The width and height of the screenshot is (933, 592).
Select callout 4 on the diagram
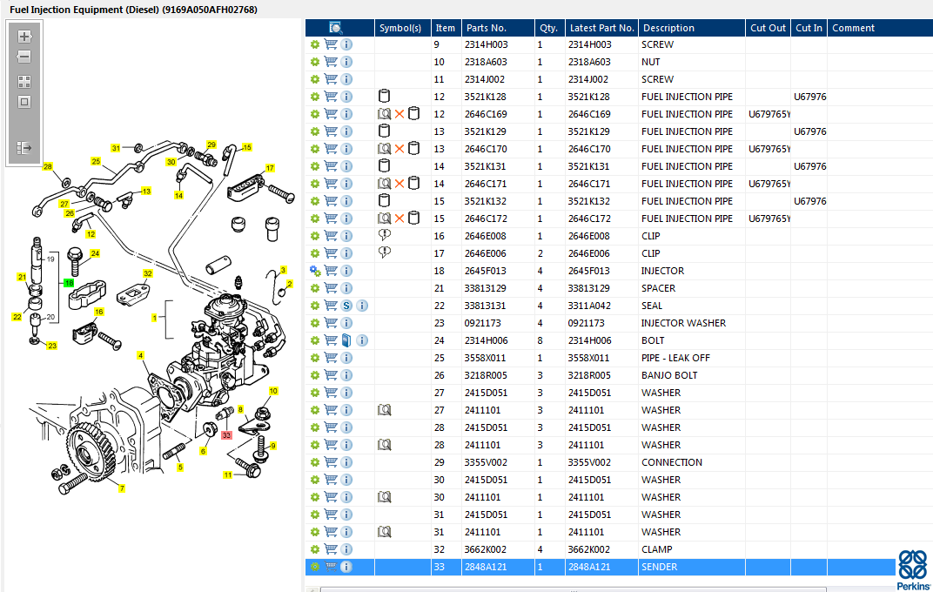[140, 355]
